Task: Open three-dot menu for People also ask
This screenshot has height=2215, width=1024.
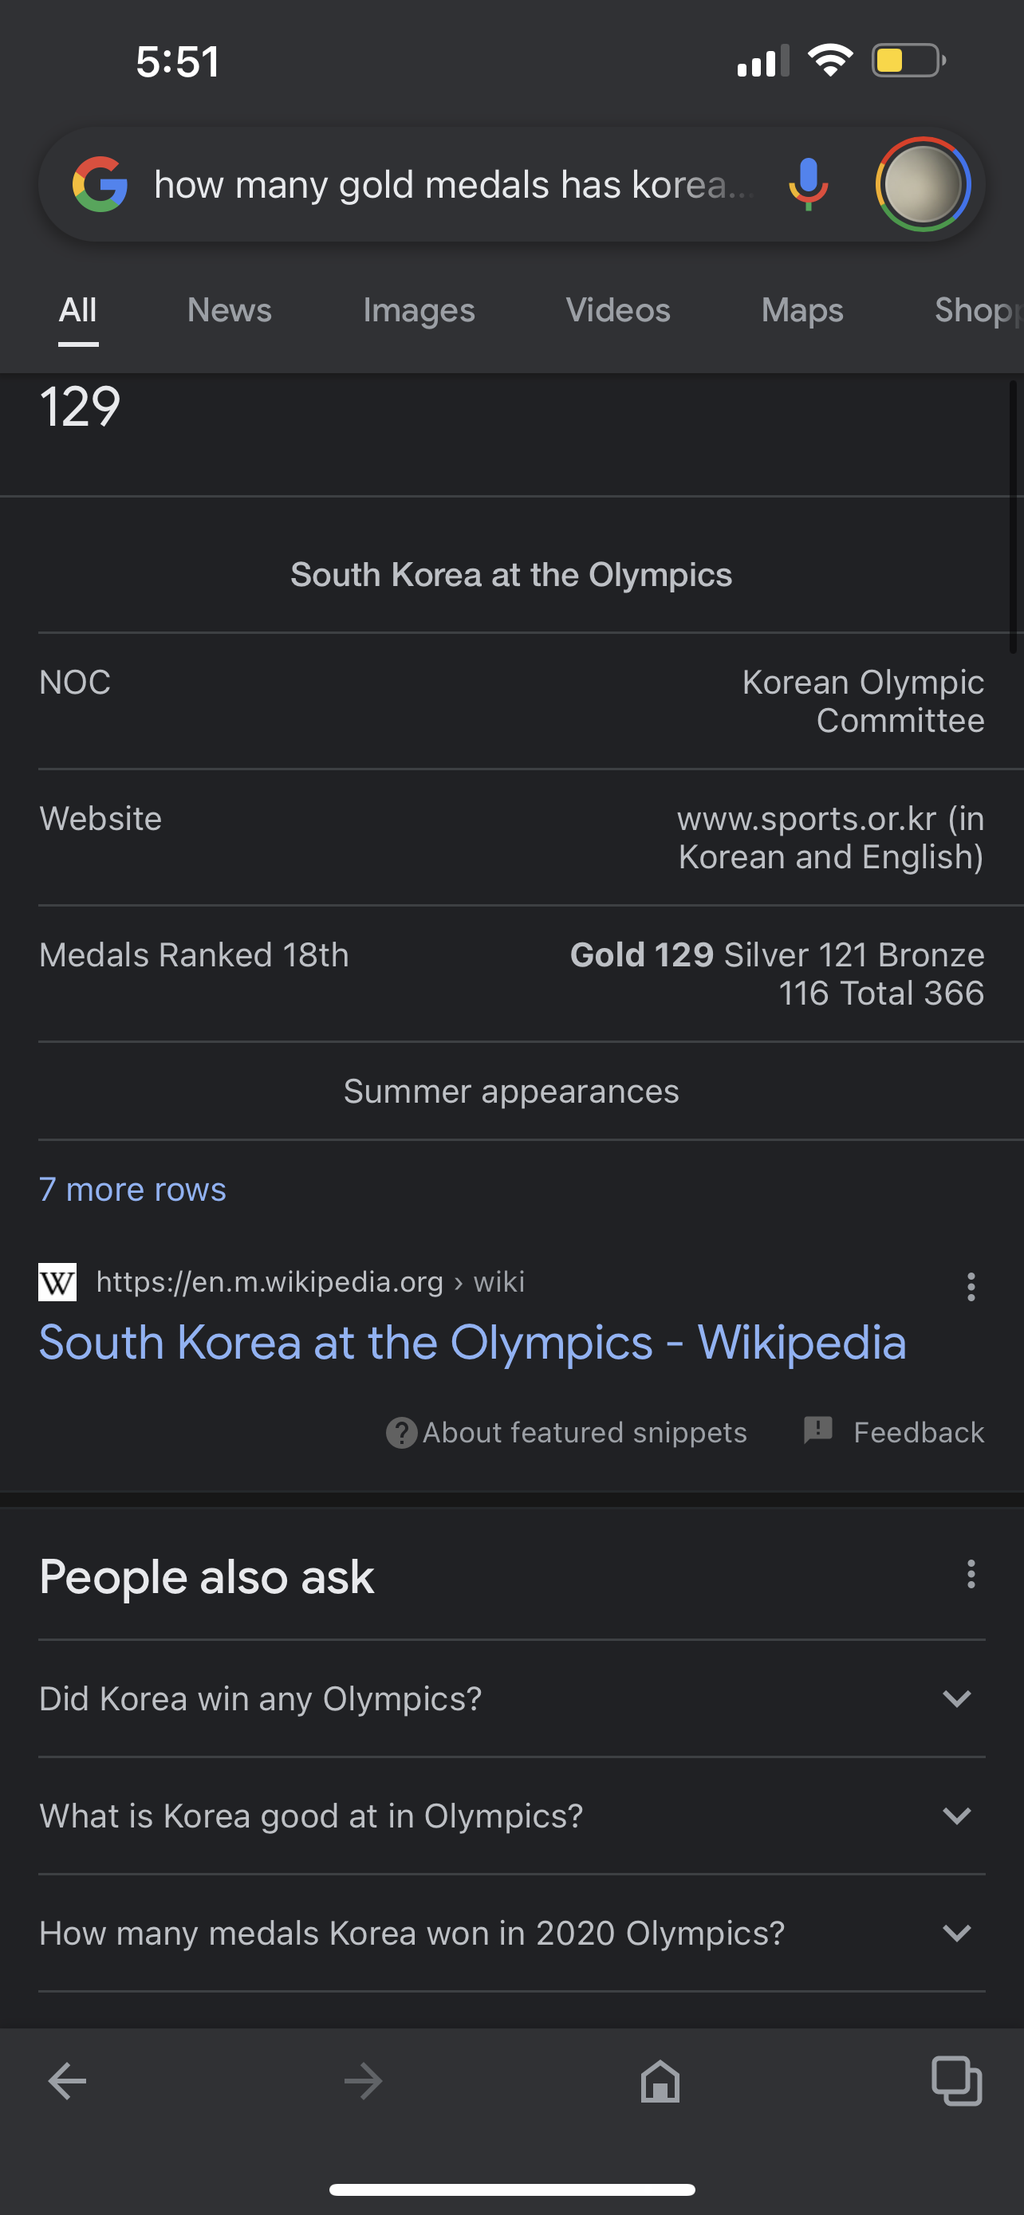Action: pyautogui.click(x=971, y=1574)
